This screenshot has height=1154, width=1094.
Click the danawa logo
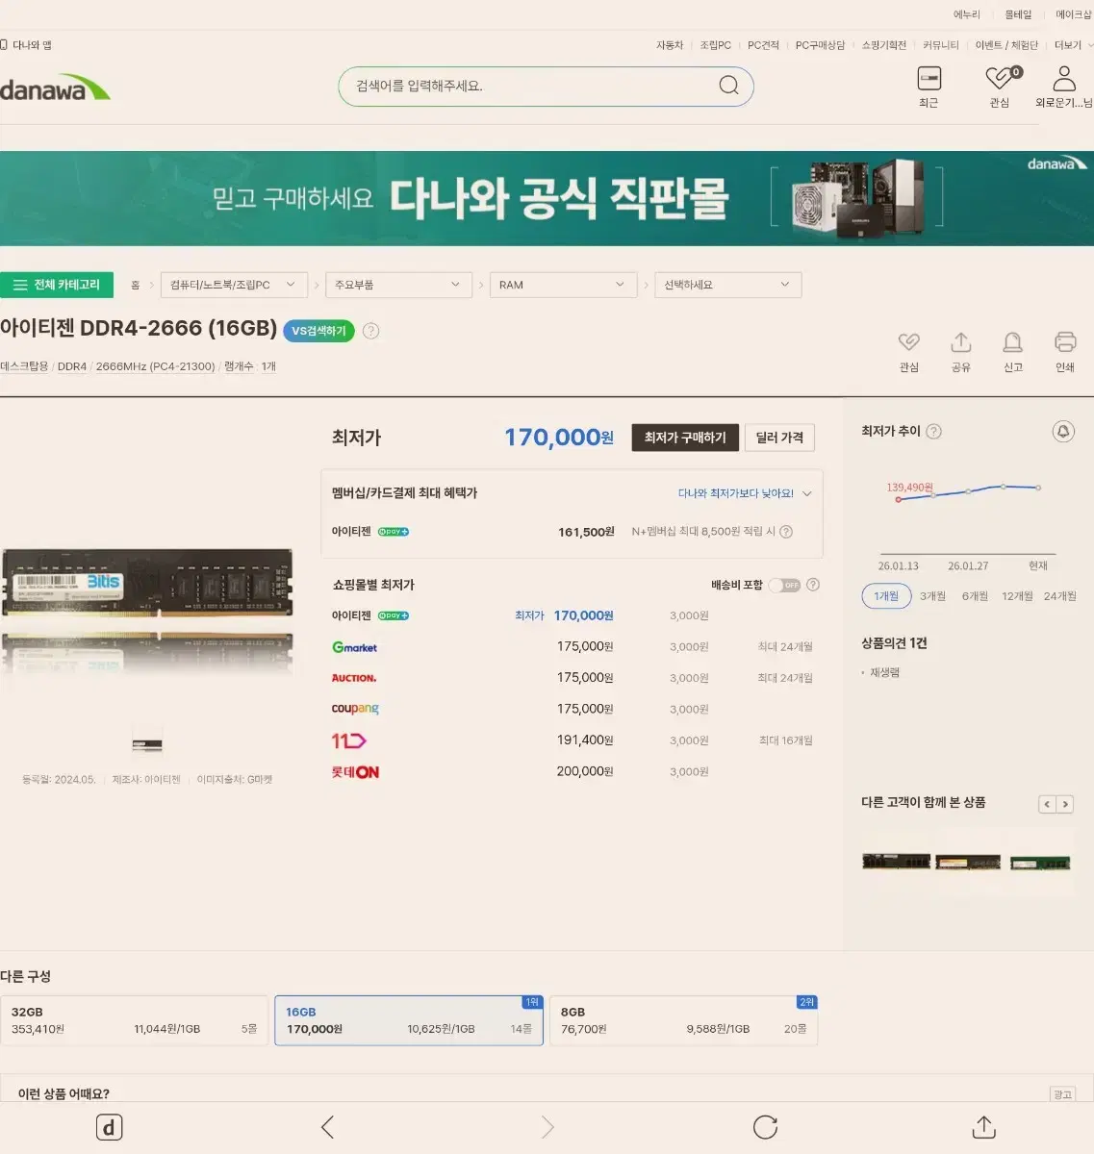pos(55,88)
